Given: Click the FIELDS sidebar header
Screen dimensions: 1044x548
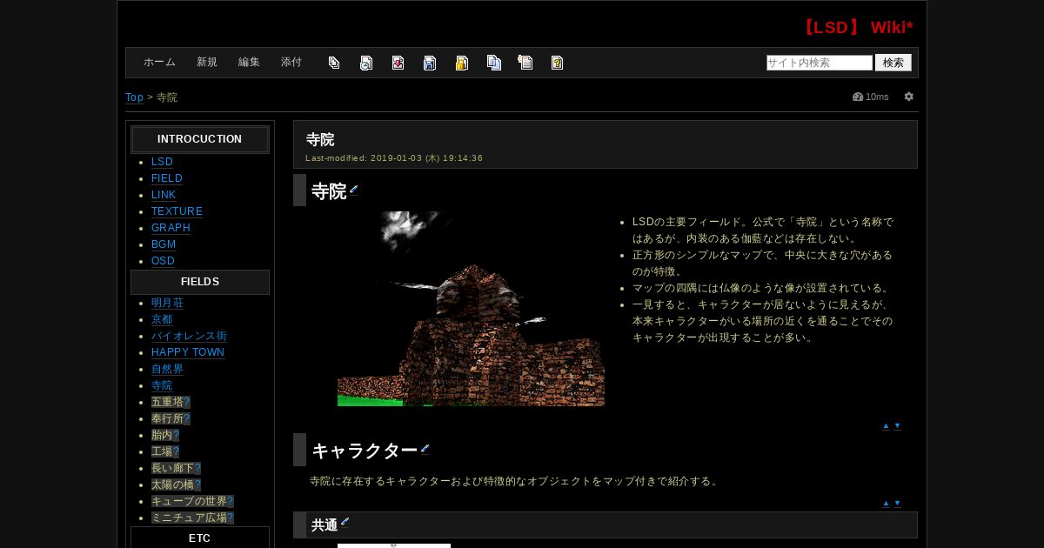Looking at the screenshot, I should click(x=200, y=282).
